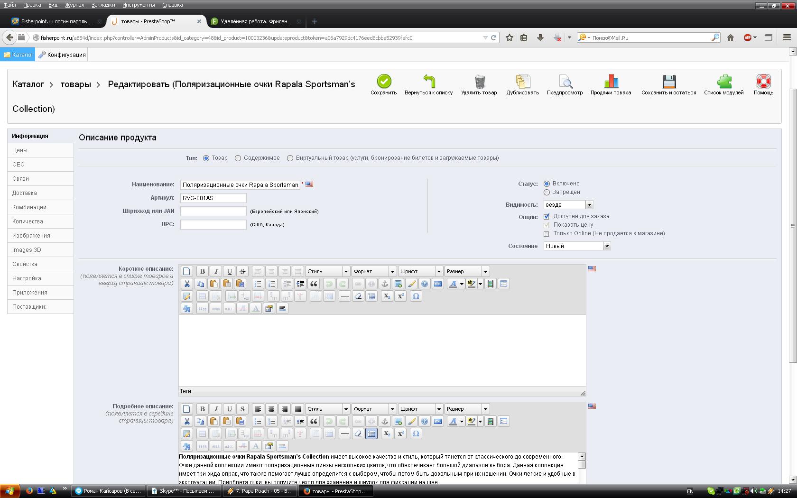Open HTML source of short description editor
The height and width of the screenshot is (498, 797).
438,284
